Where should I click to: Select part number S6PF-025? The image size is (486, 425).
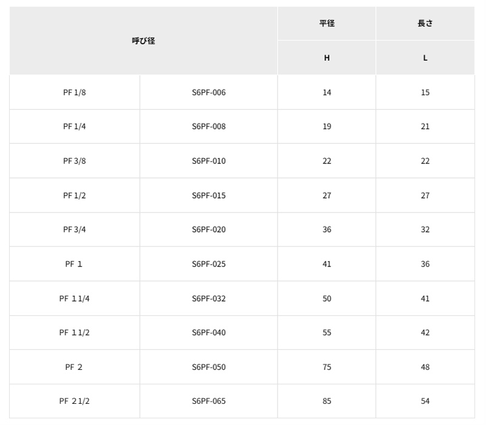coord(208,264)
